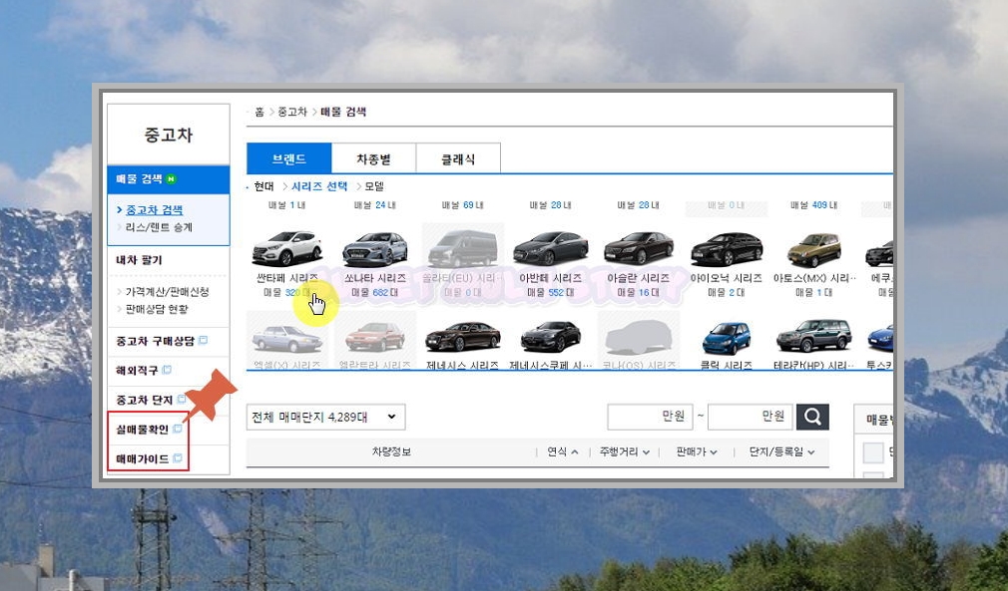Select the 테라칸(HP) 시리즈 SUV image
1008x591 pixels.
pyautogui.click(x=813, y=336)
